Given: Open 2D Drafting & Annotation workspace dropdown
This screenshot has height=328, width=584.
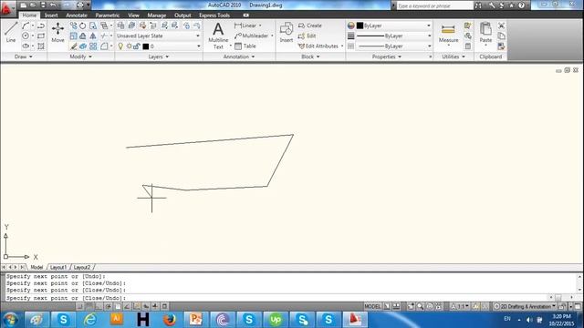Looking at the screenshot, I should [525, 306].
